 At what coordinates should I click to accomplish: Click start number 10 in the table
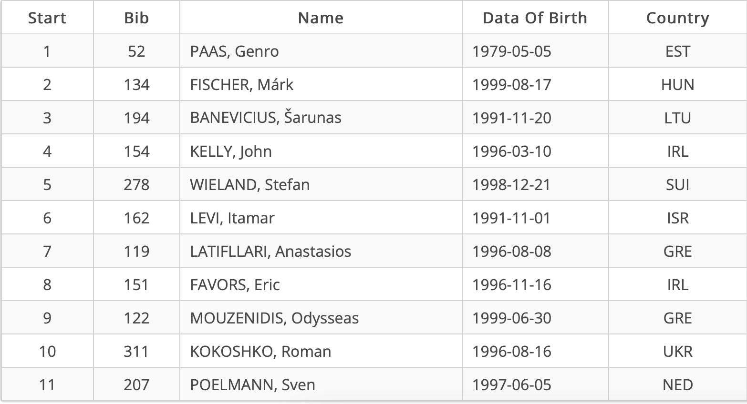[x=47, y=352]
